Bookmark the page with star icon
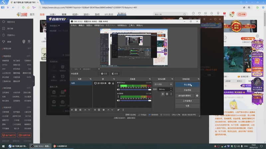Viewport: 266px width, 149px height. tap(249, 7)
